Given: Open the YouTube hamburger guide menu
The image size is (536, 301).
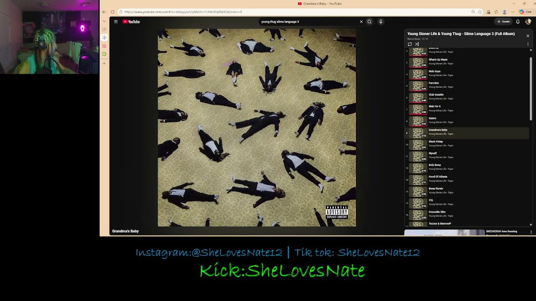Looking at the screenshot, I should click(116, 22).
